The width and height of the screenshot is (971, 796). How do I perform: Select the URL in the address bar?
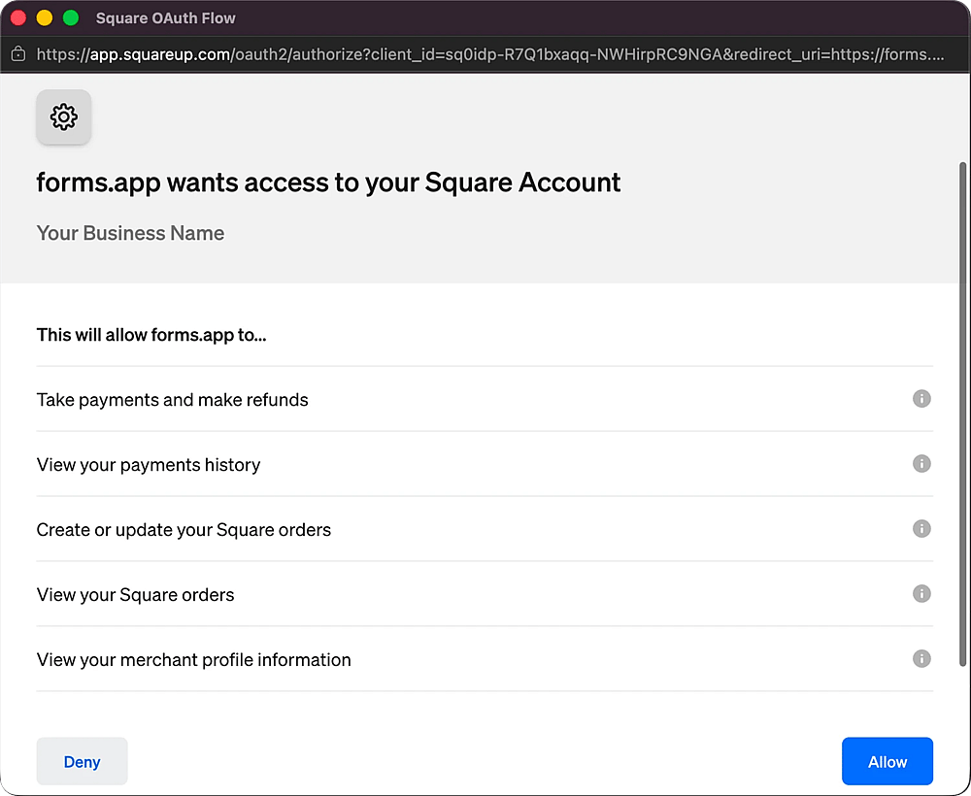tap(489, 54)
